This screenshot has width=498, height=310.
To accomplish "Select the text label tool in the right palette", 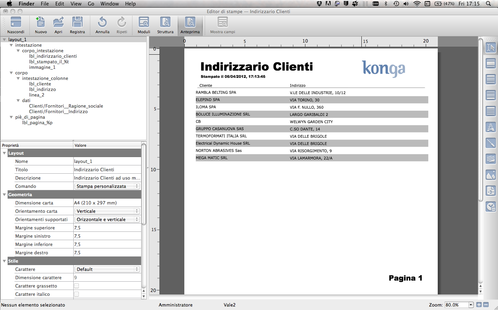I will point(490,127).
